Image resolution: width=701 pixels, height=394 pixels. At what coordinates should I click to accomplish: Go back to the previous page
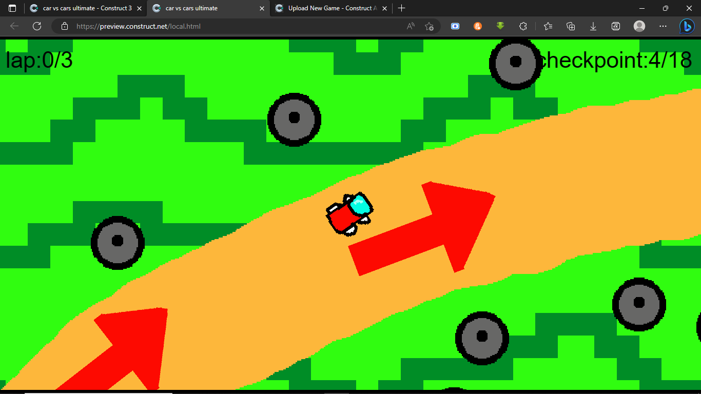click(x=14, y=26)
